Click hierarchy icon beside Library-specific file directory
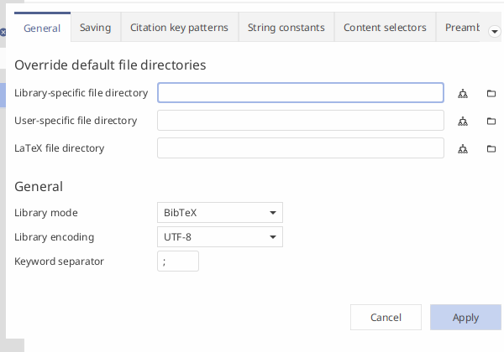Screen dimensions: 504x352 463,93
